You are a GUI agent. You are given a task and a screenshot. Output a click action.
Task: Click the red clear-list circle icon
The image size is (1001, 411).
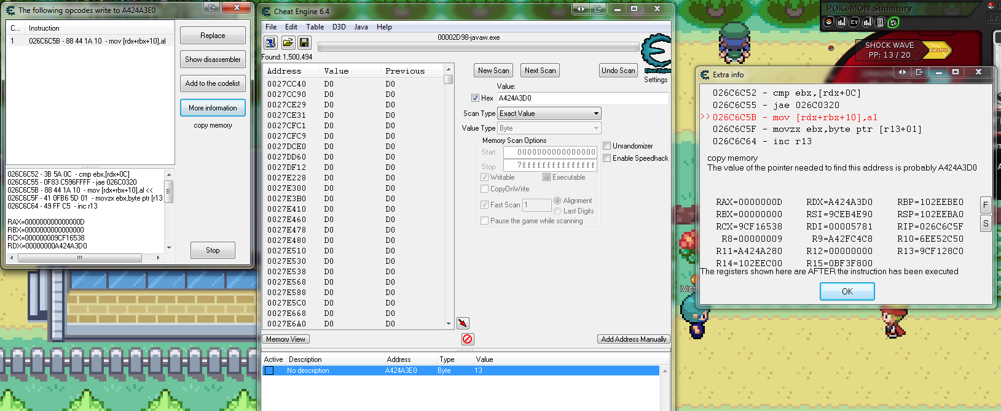[x=468, y=339]
